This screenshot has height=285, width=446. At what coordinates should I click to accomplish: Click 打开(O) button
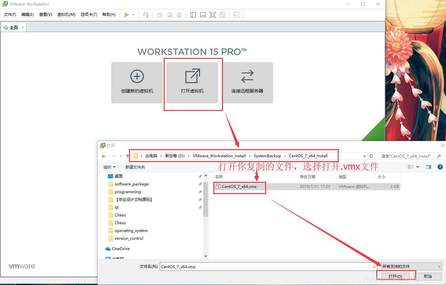(x=395, y=277)
